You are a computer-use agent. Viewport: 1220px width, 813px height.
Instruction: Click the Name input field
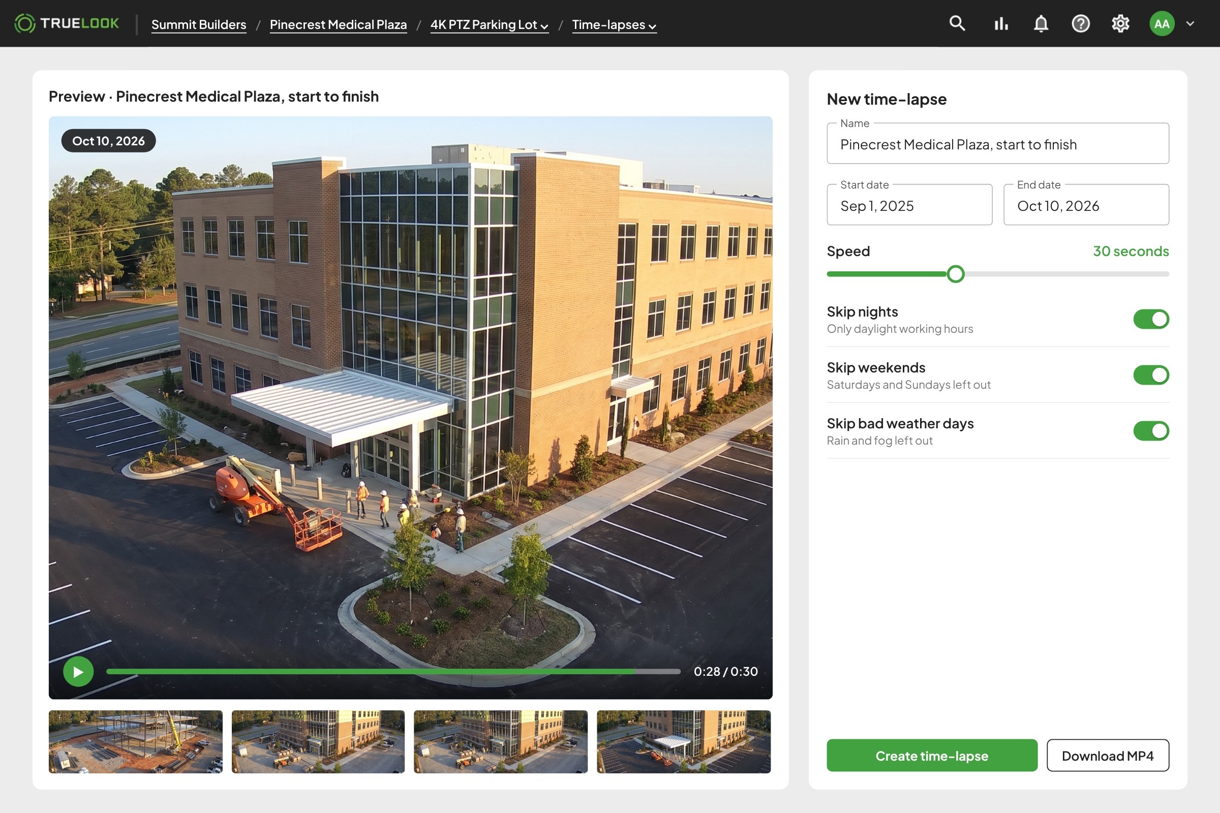997,144
